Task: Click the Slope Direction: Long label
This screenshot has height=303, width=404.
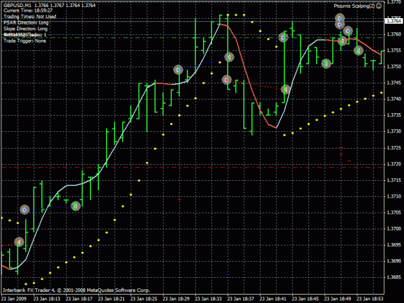Action: point(25,28)
